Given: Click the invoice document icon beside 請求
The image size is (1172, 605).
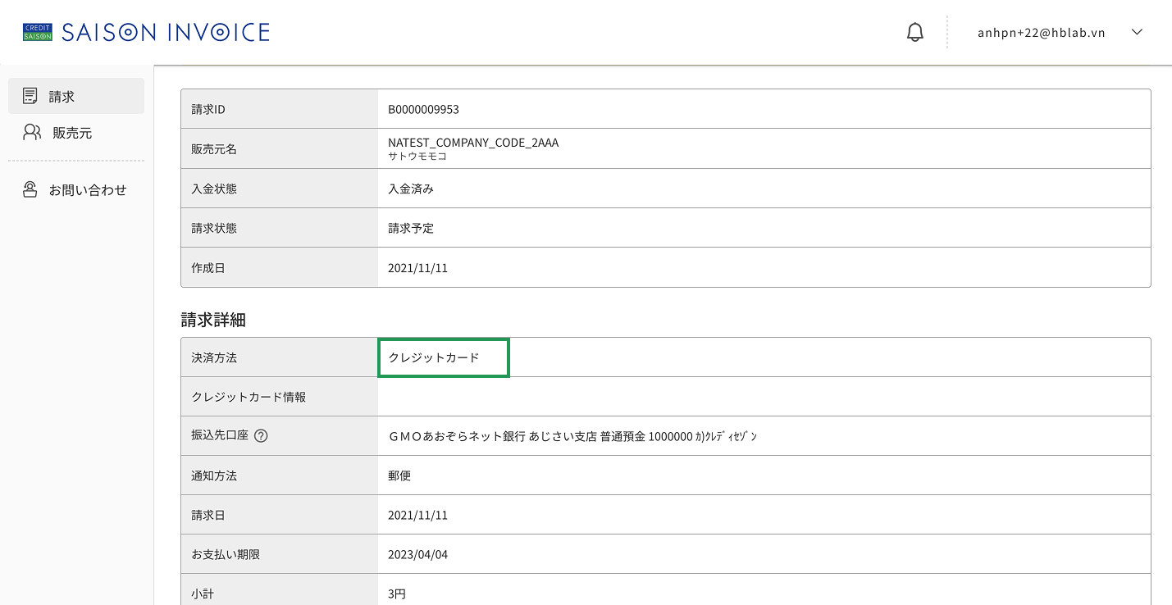Looking at the screenshot, I should (x=30, y=96).
